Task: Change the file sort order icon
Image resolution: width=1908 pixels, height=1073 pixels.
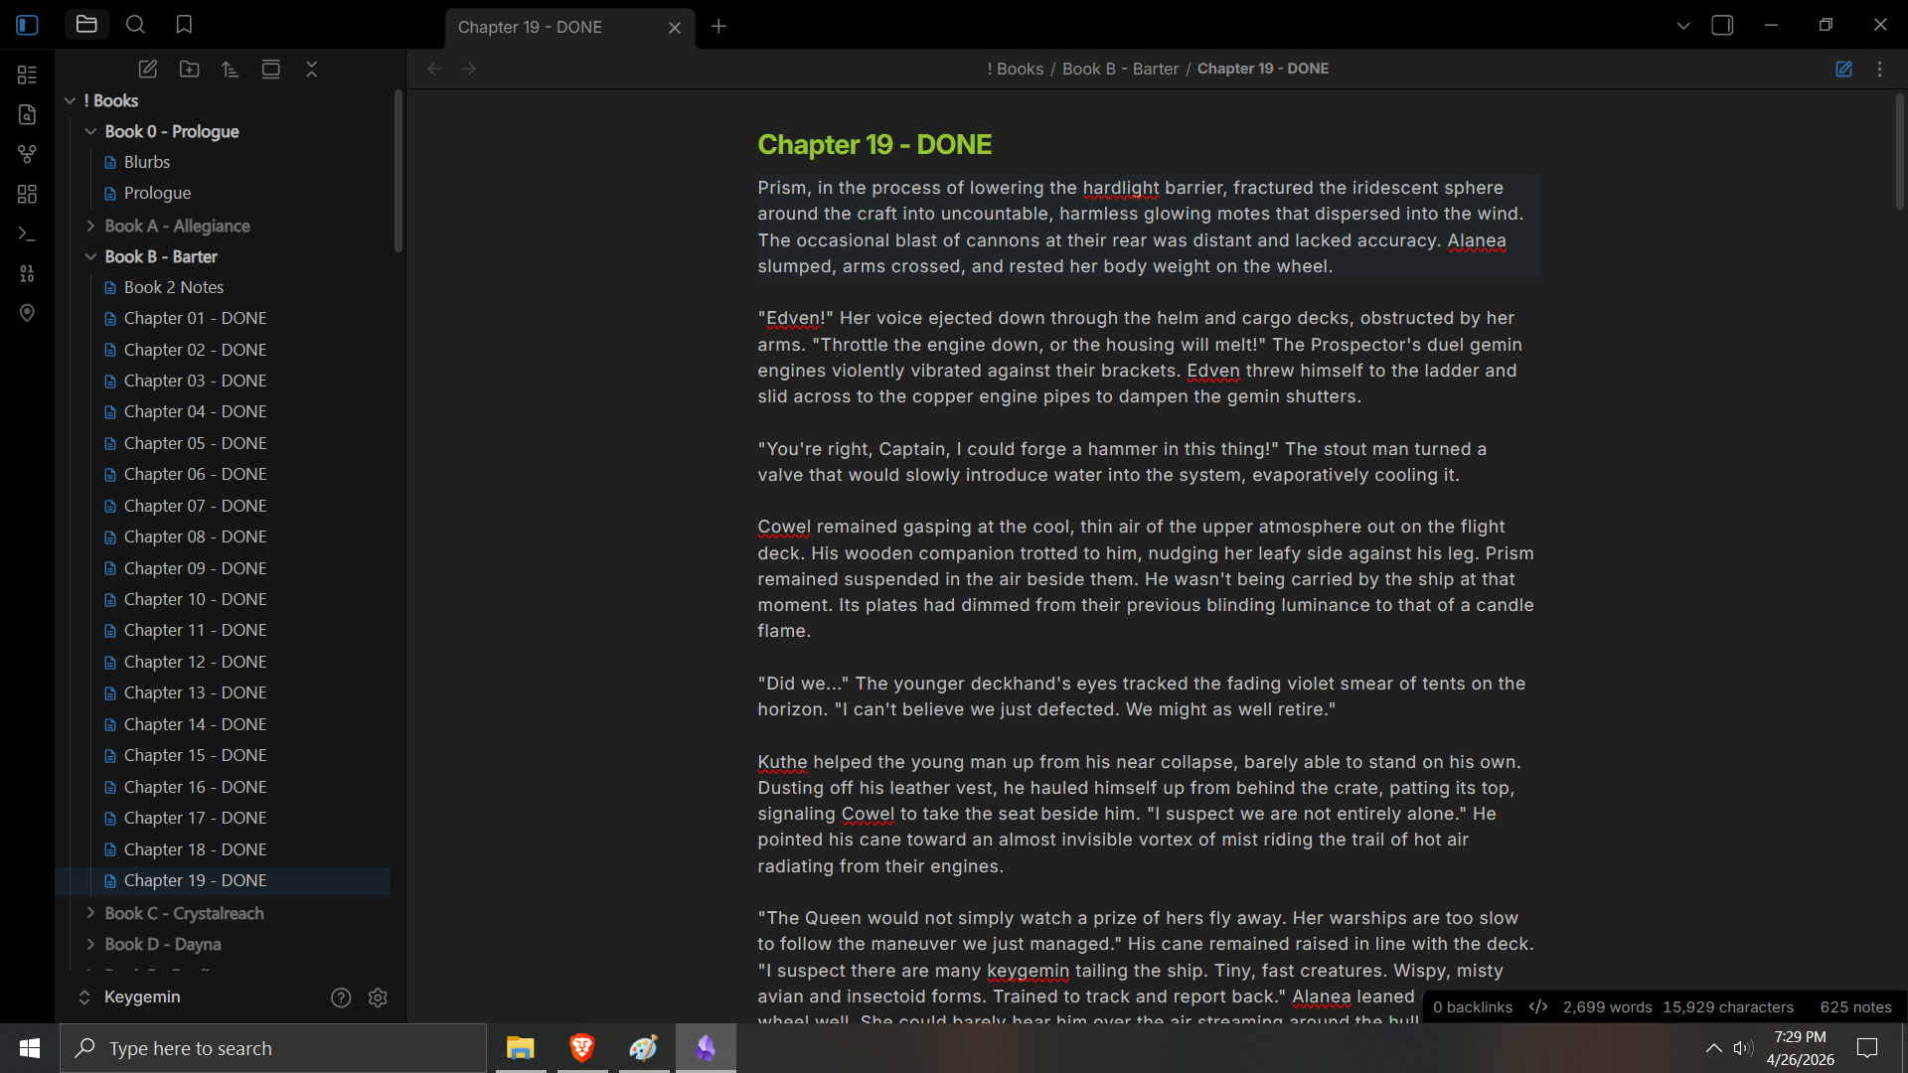Action: tap(230, 69)
